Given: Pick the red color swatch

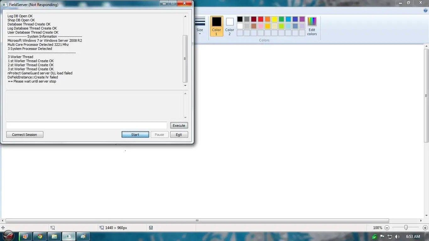Looking at the screenshot, I should (261, 19).
